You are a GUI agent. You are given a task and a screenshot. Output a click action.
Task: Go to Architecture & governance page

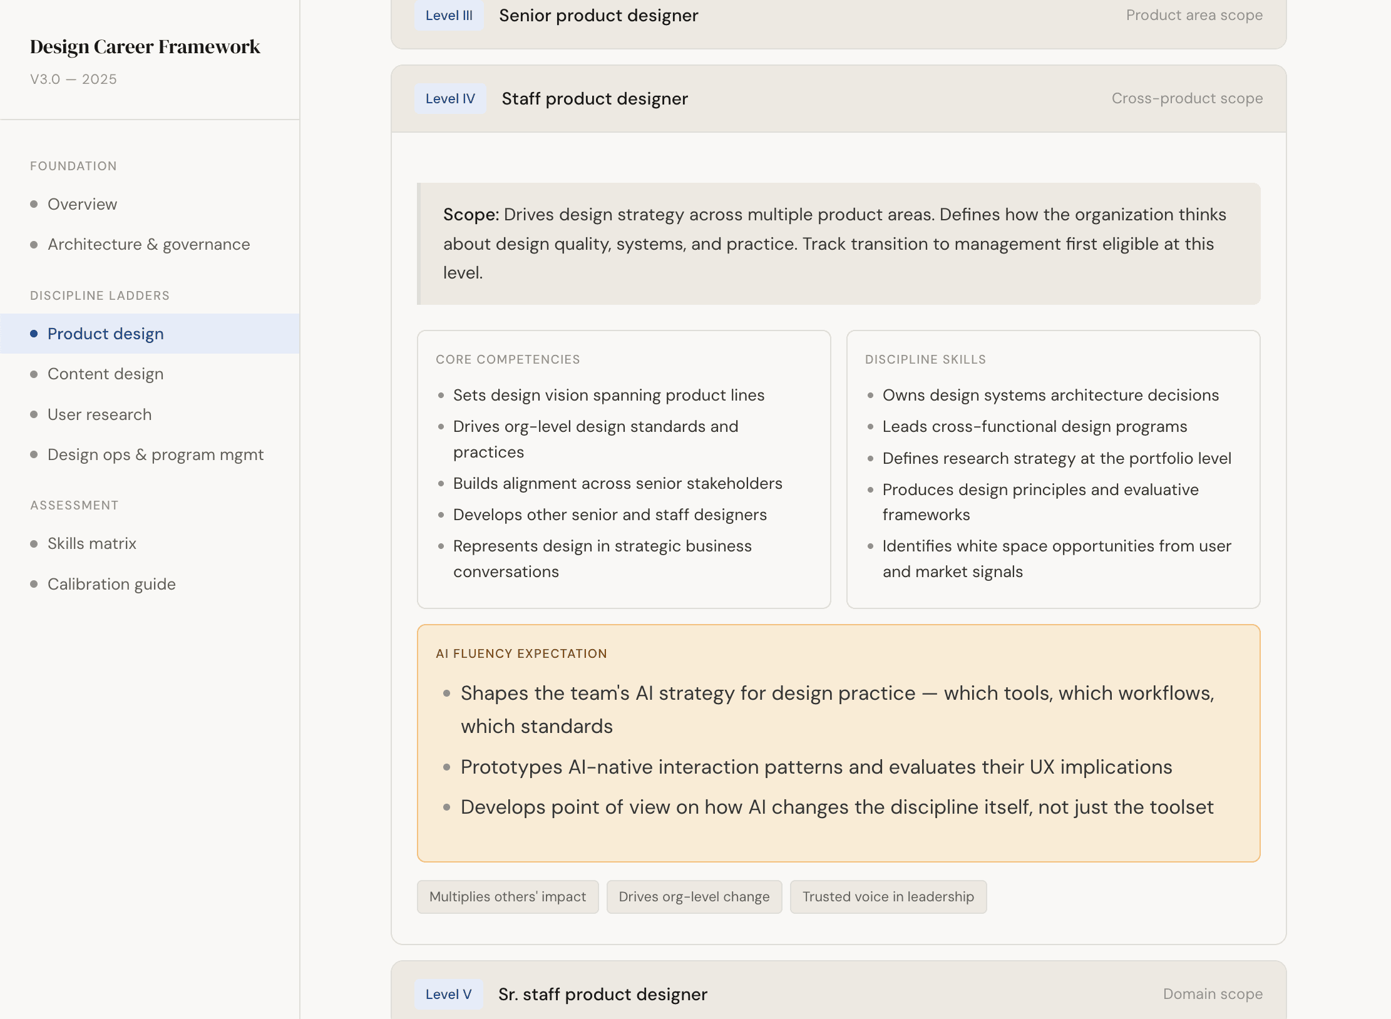148,244
